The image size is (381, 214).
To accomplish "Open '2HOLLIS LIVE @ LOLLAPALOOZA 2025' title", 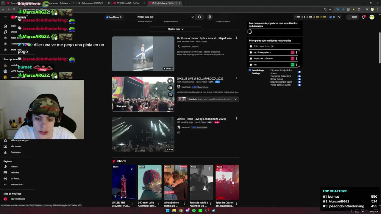I will tap(200, 78).
